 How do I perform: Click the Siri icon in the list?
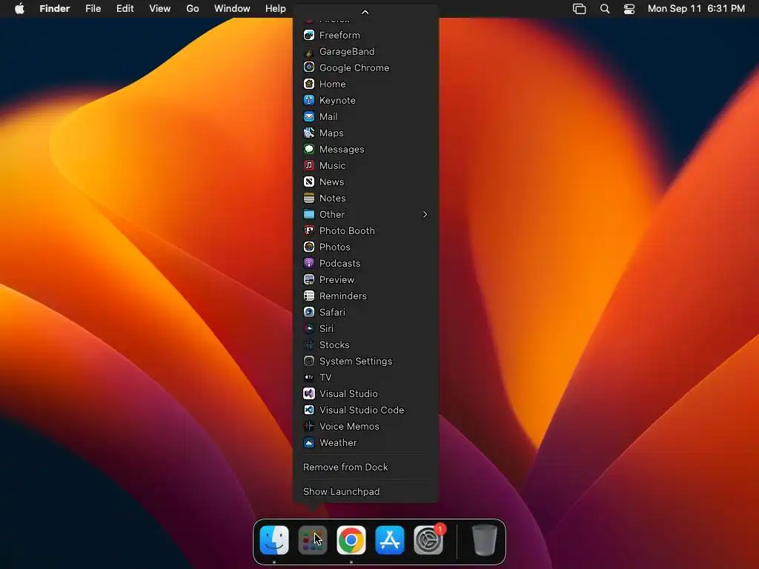coord(309,328)
